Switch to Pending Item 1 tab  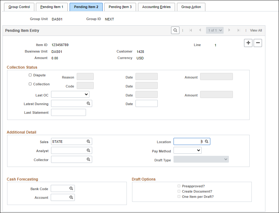[x=52, y=7]
